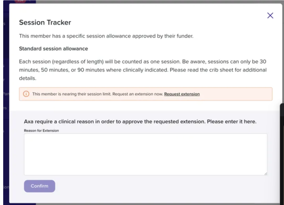Image resolution: width=284 pixels, height=205 pixels.
Task: Click the red notification badge behind dialog
Action: tap(20, 1)
